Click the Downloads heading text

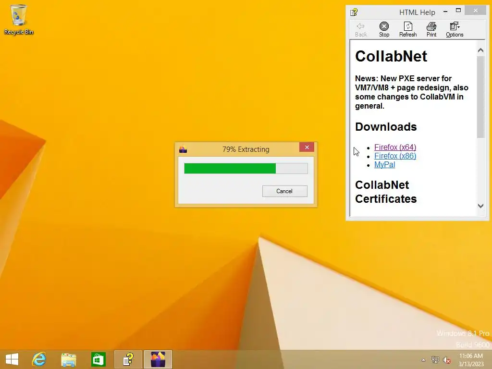[x=386, y=127]
